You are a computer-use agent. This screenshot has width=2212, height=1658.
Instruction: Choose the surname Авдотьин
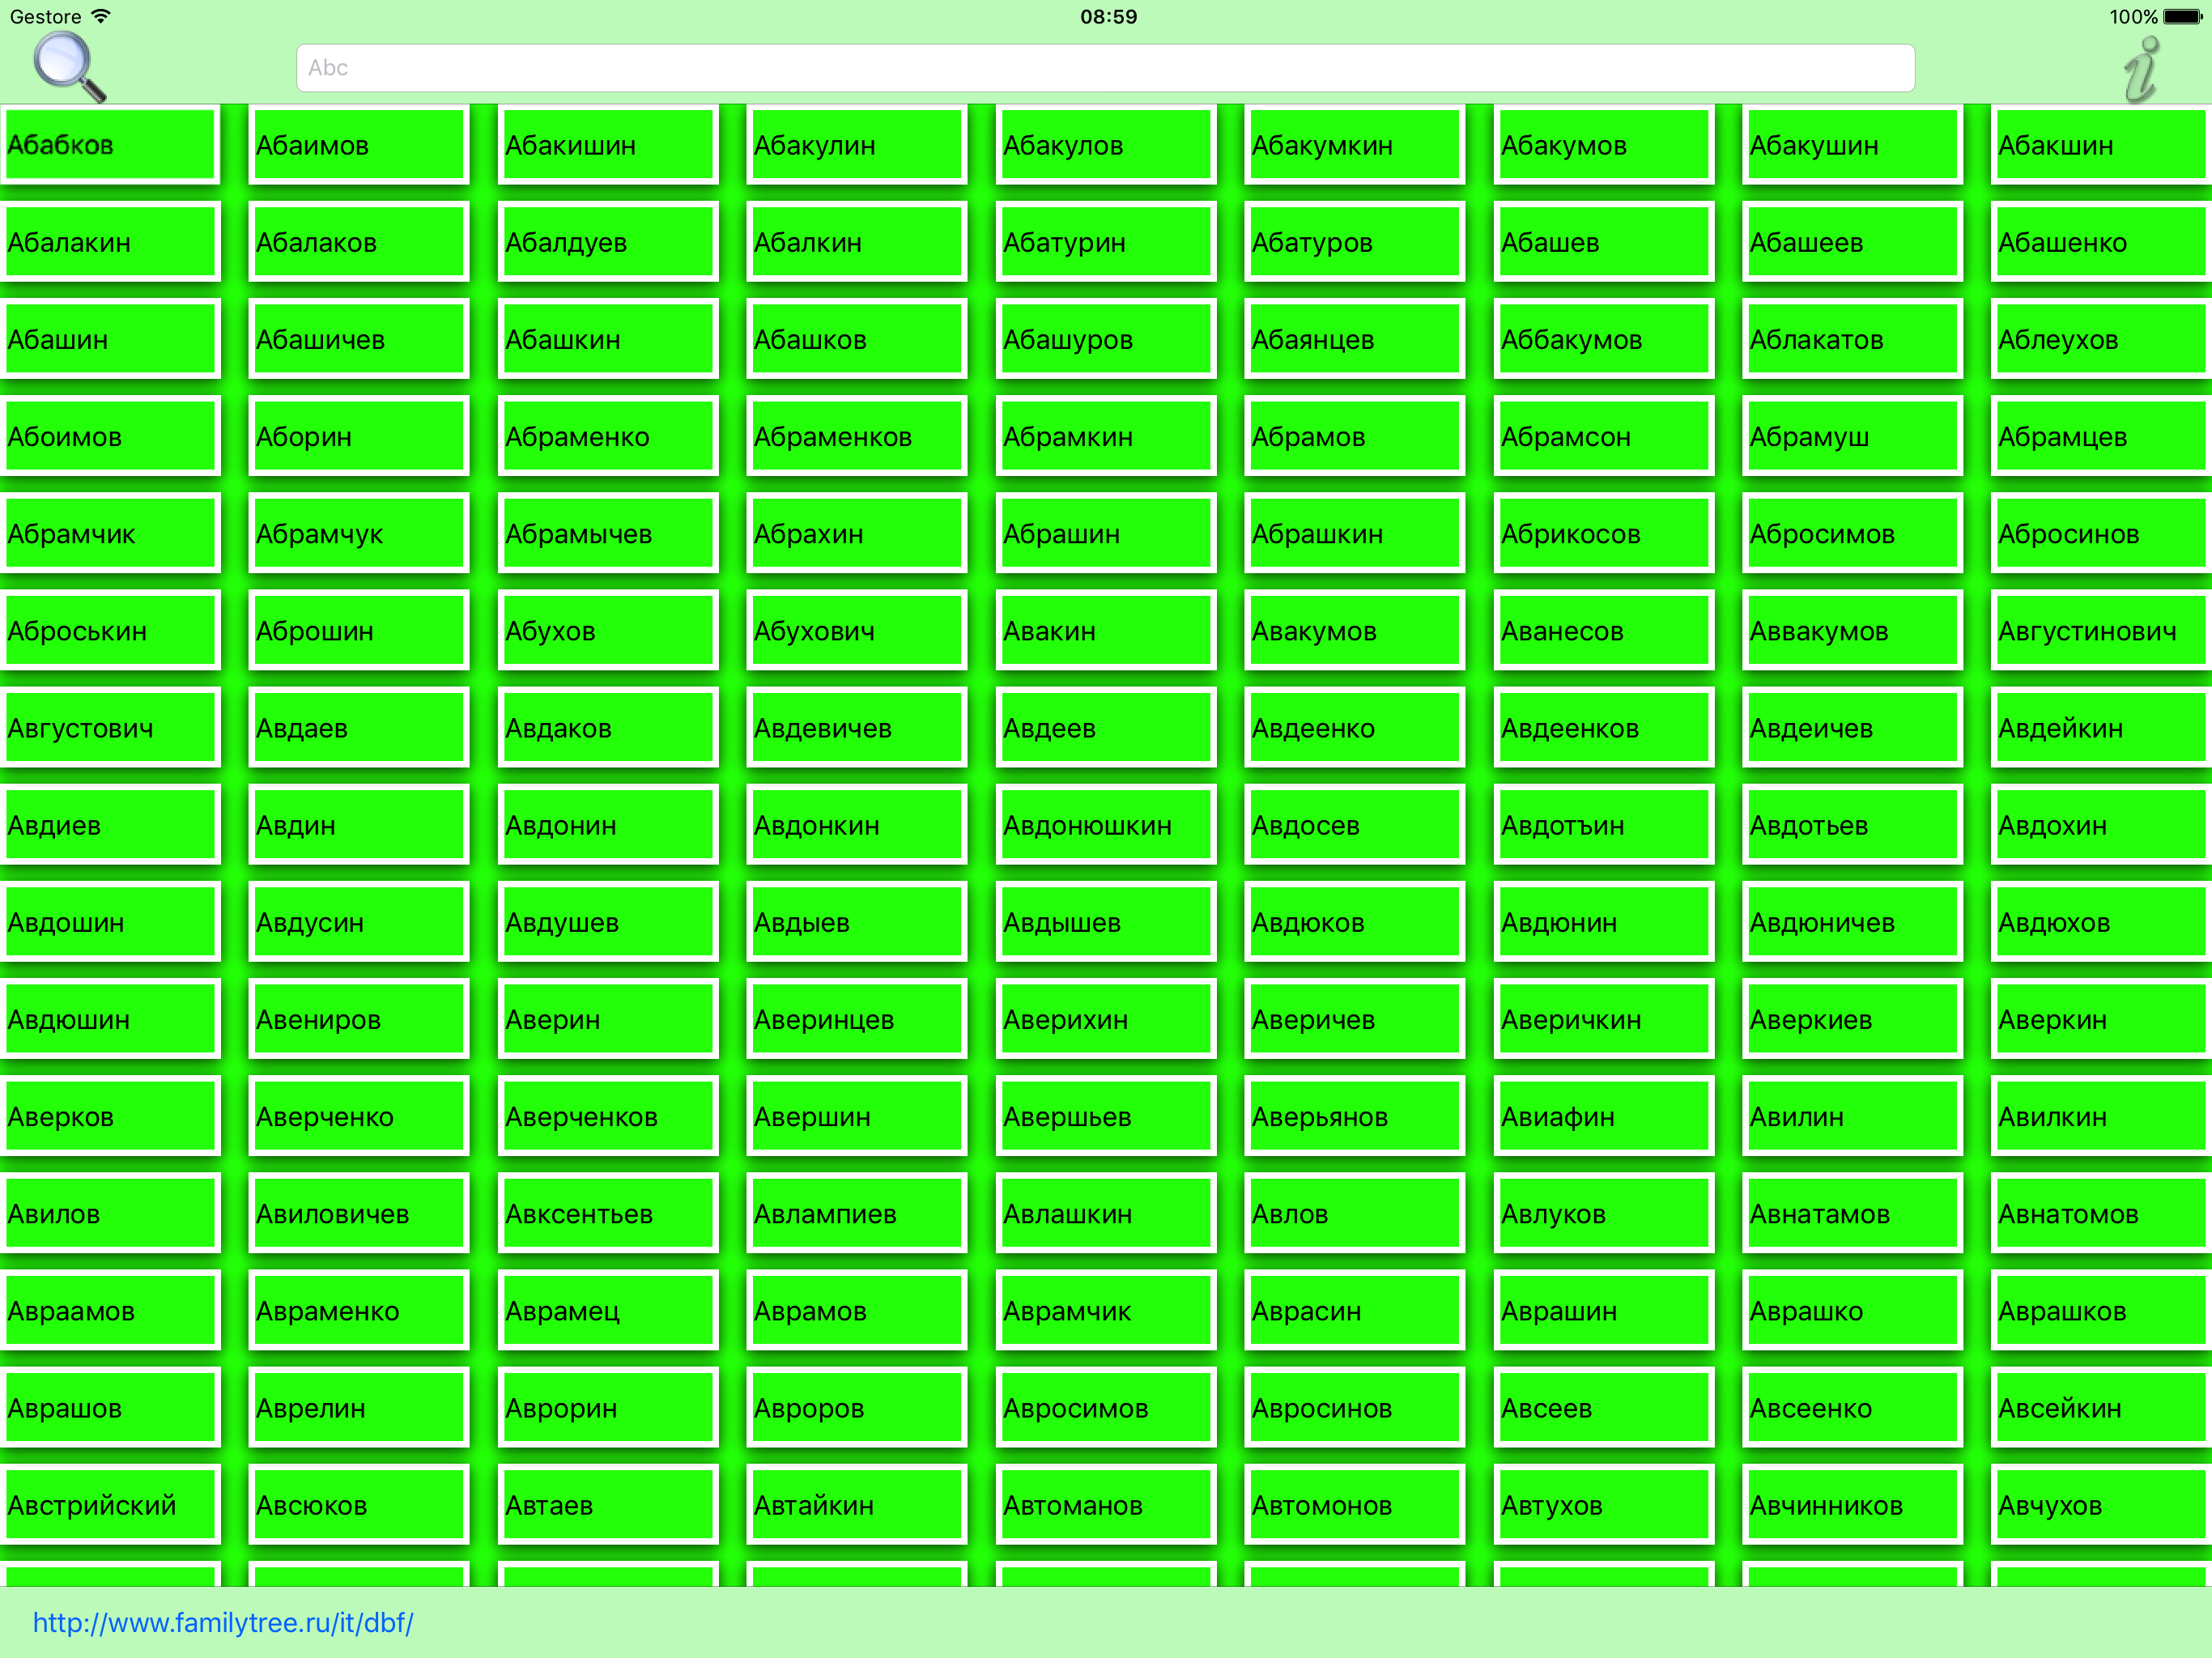pos(1603,825)
